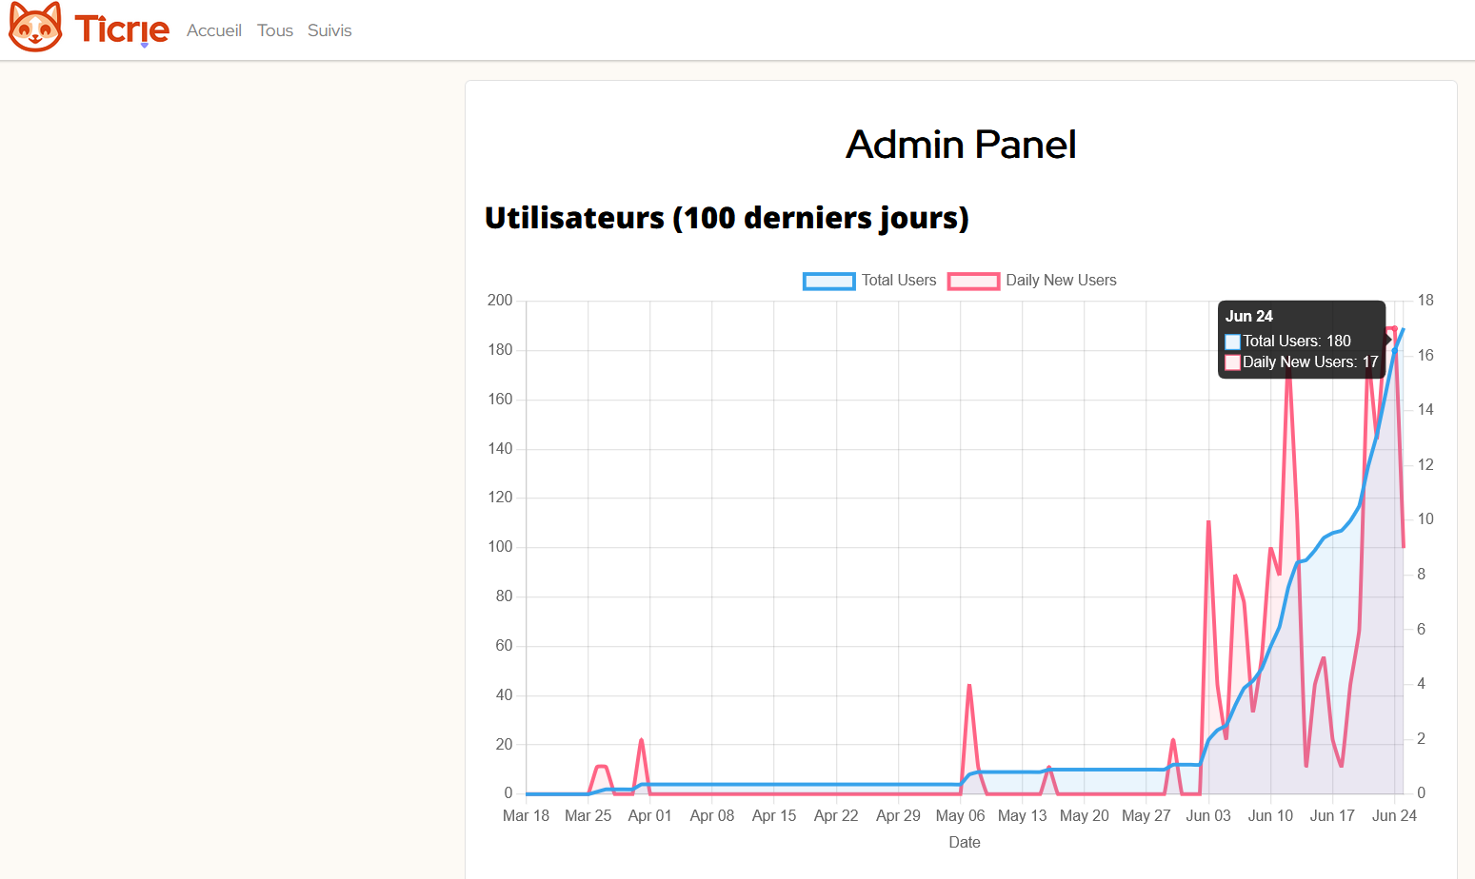1475x879 pixels.
Task: Click the Admin Panel heading
Action: [x=961, y=145]
